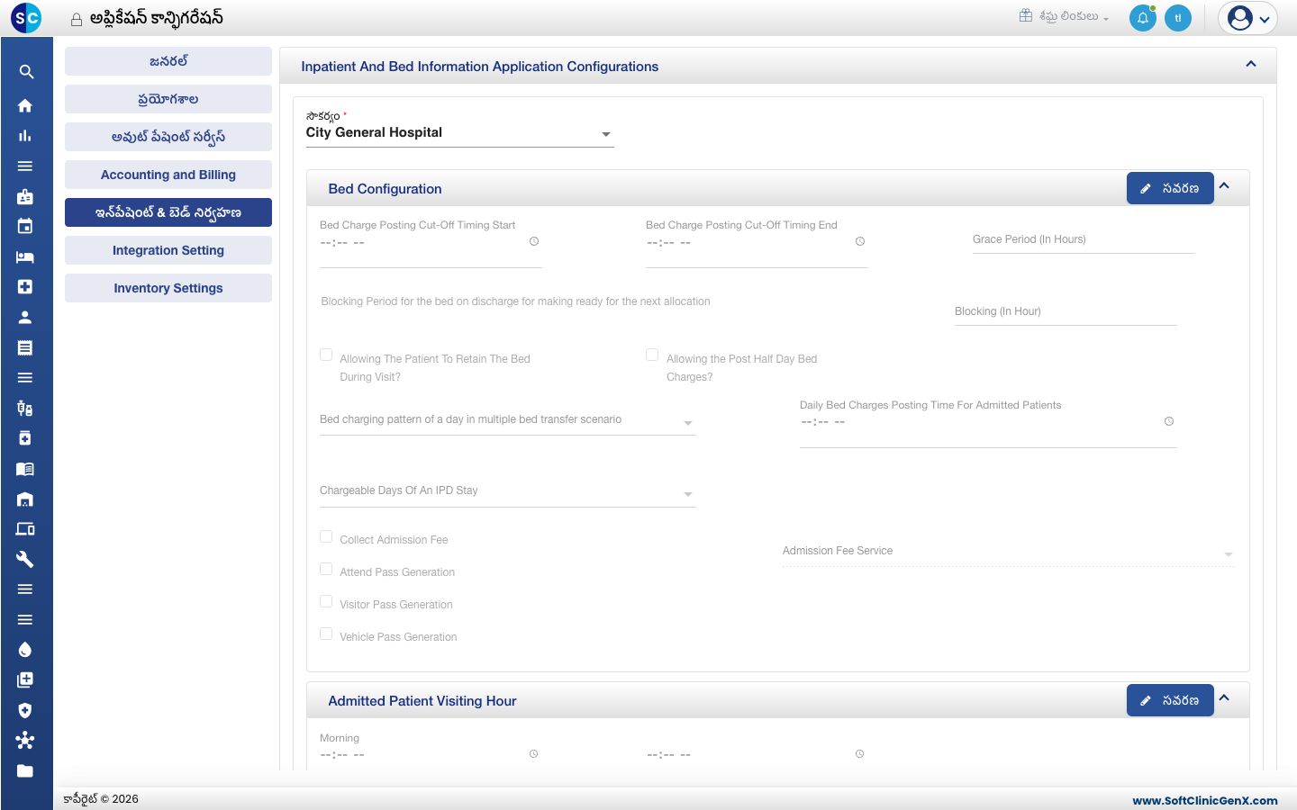Image resolution: width=1297 pixels, height=810 pixels.
Task: Click the 'tl' language circle icon
Action: click(x=1178, y=18)
